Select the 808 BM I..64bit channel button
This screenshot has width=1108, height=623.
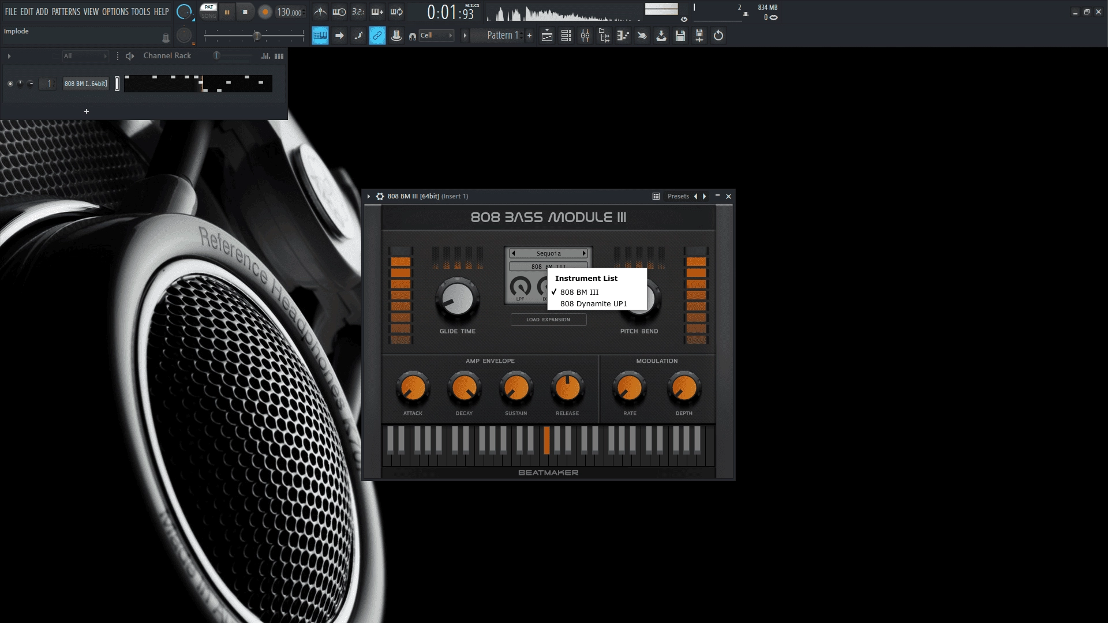point(86,84)
